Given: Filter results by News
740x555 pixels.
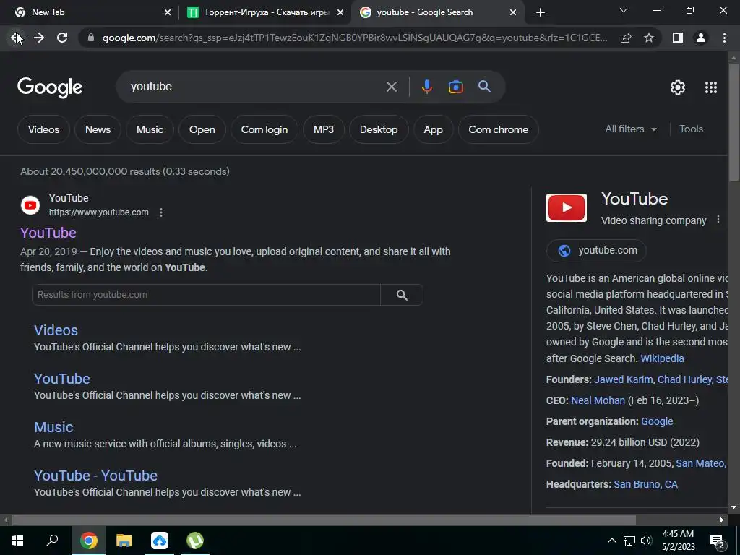Looking at the screenshot, I should (x=98, y=129).
